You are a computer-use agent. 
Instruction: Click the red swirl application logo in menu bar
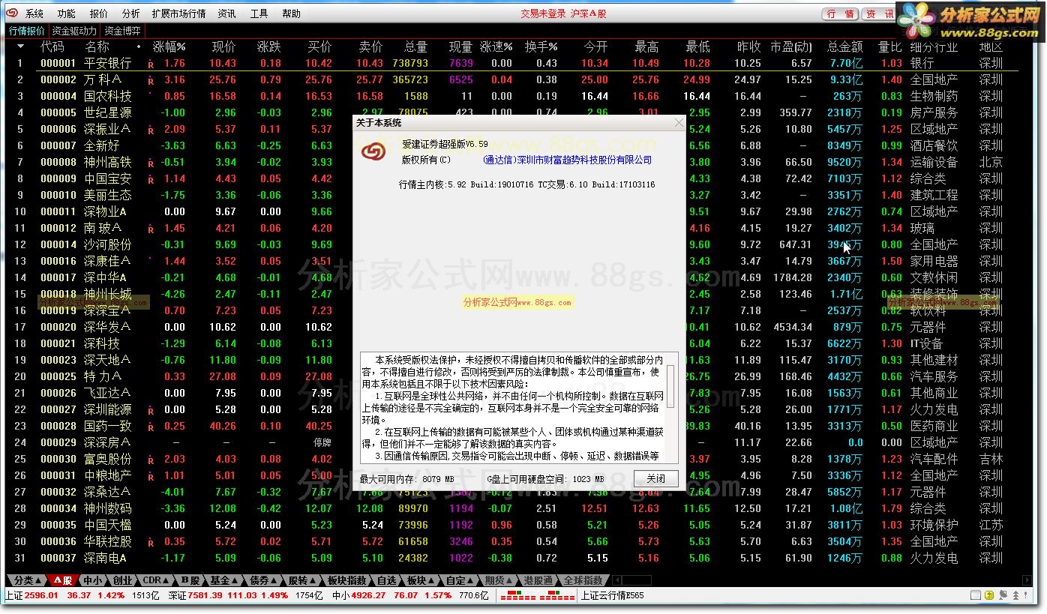(12, 13)
